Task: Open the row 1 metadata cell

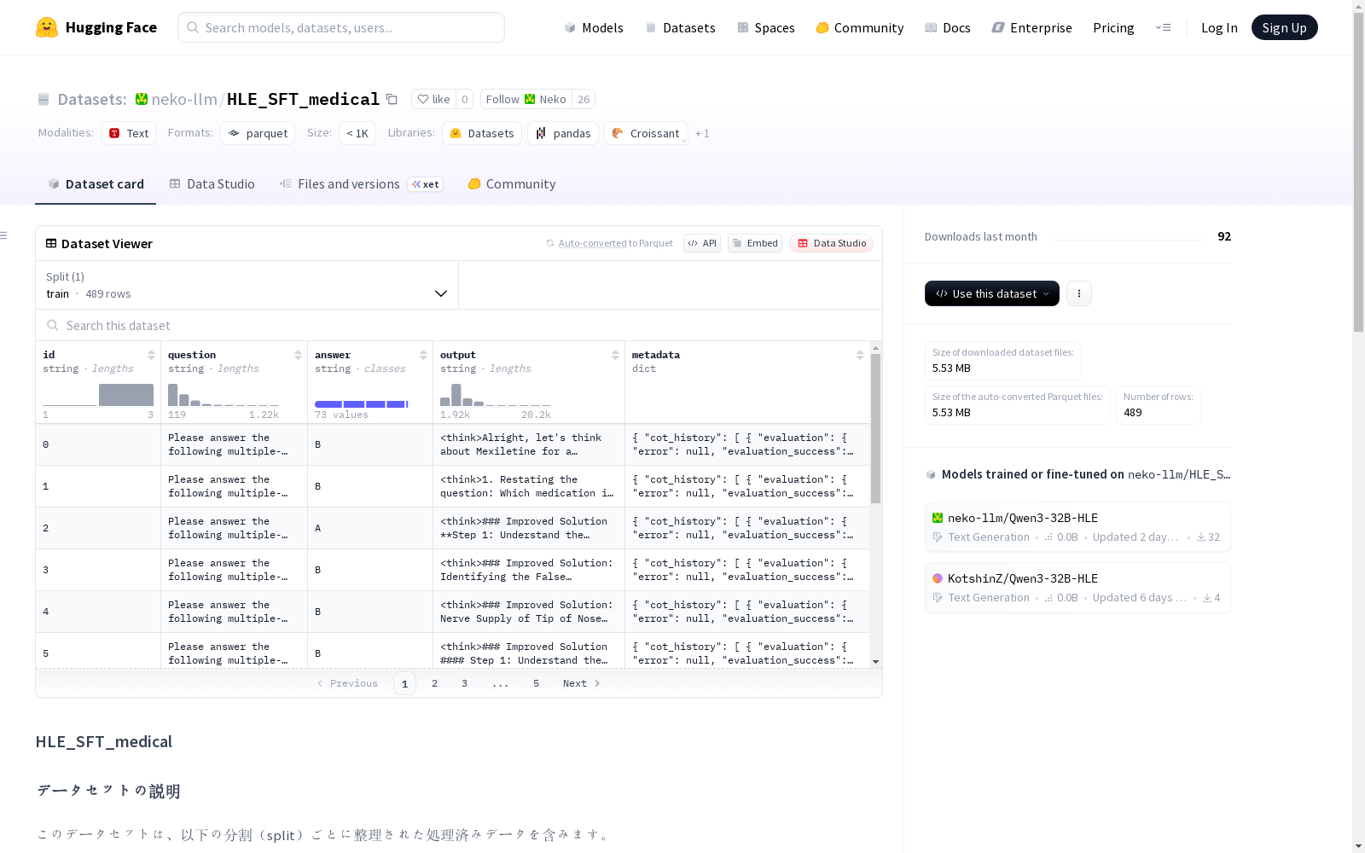Action: click(747, 486)
